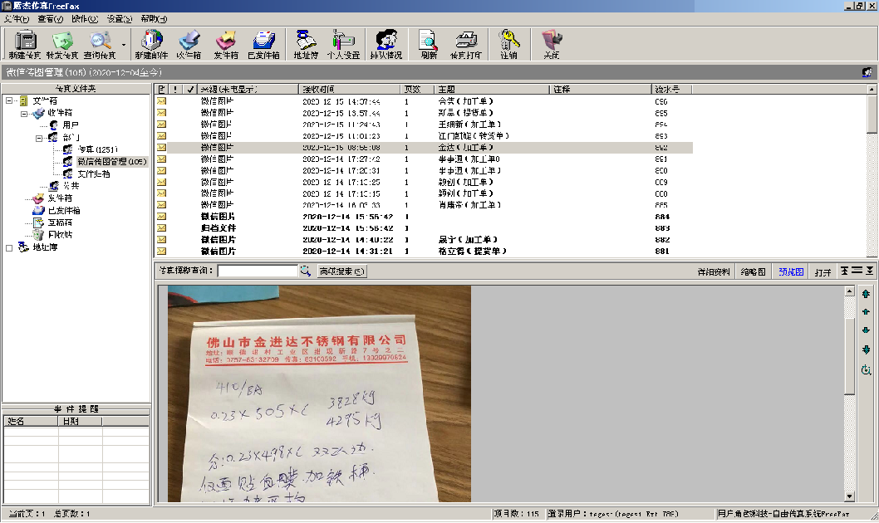This screenshot has width=879, height=523.
Task: Open the 查看(V) menu
Action: click(51, 19)
